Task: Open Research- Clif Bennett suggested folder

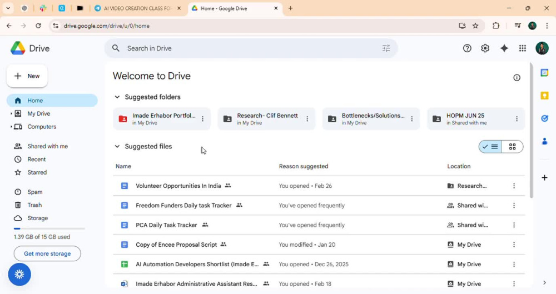Action: [266, 119]
